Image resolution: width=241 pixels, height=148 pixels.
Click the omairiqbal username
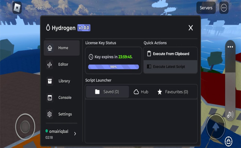tap(59, 131)
